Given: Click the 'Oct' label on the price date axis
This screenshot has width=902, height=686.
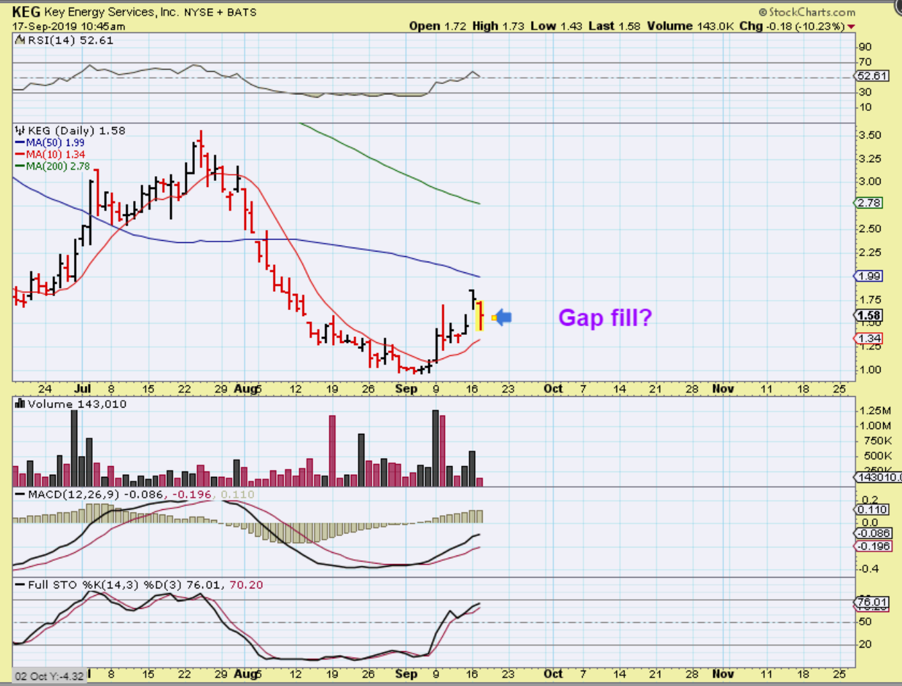Looking at the screenshot, I should click(552, 389).
